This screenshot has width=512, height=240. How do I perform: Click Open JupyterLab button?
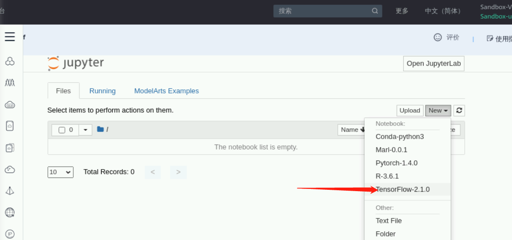click(x=434, y=63)
